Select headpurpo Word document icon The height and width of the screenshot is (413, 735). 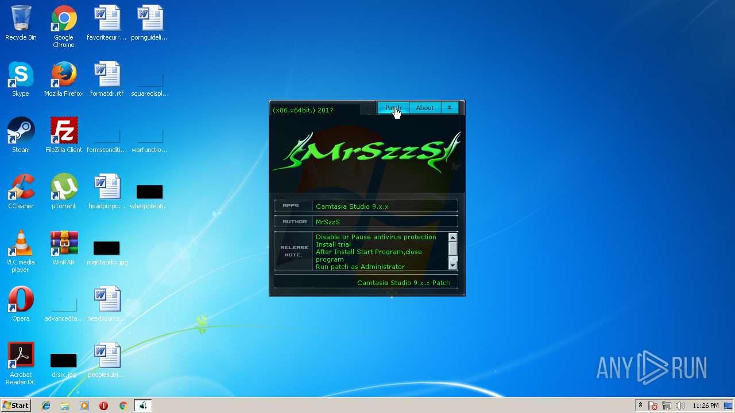(x=107, y=192)
